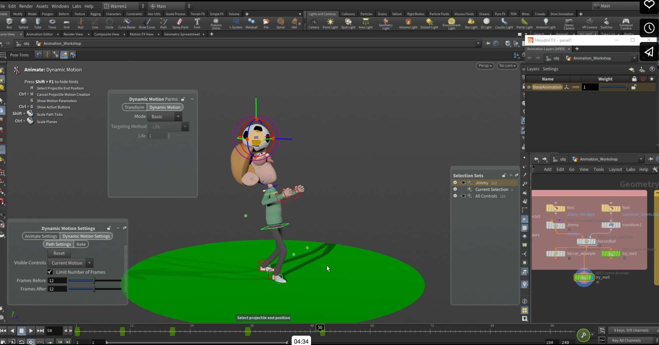Switch to the Geometry Spreadsheet tab
659x345 pixels.
(x=182, y=34)
